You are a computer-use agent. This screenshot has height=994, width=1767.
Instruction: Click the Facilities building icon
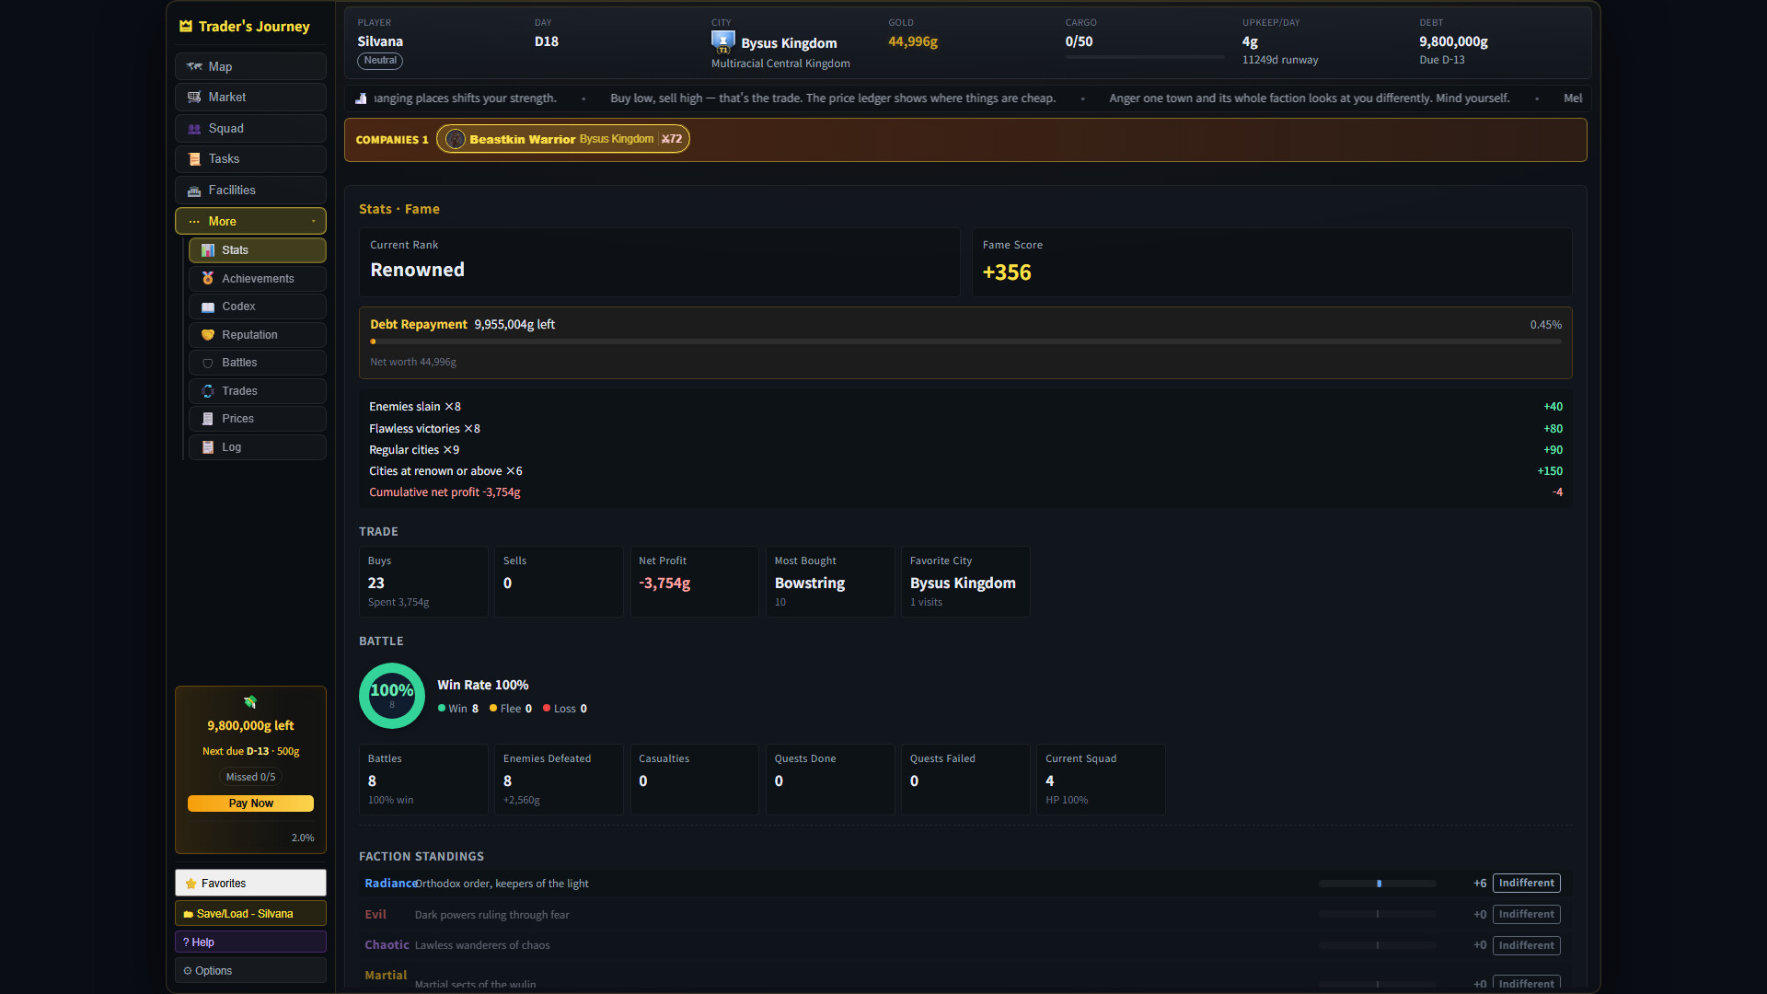point(194,191)
